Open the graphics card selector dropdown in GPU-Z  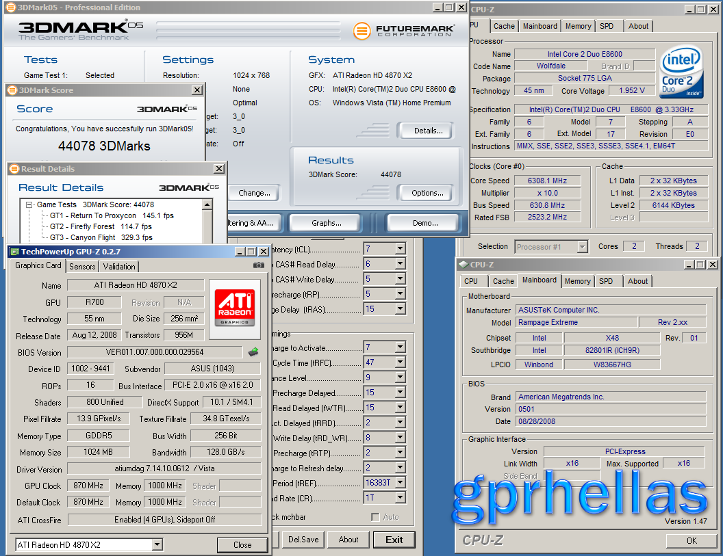pos(157,544)
